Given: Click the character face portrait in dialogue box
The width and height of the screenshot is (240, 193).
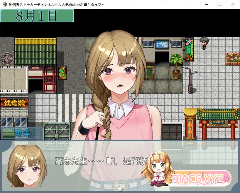Looking at the screenshot, I should (27, 166).
